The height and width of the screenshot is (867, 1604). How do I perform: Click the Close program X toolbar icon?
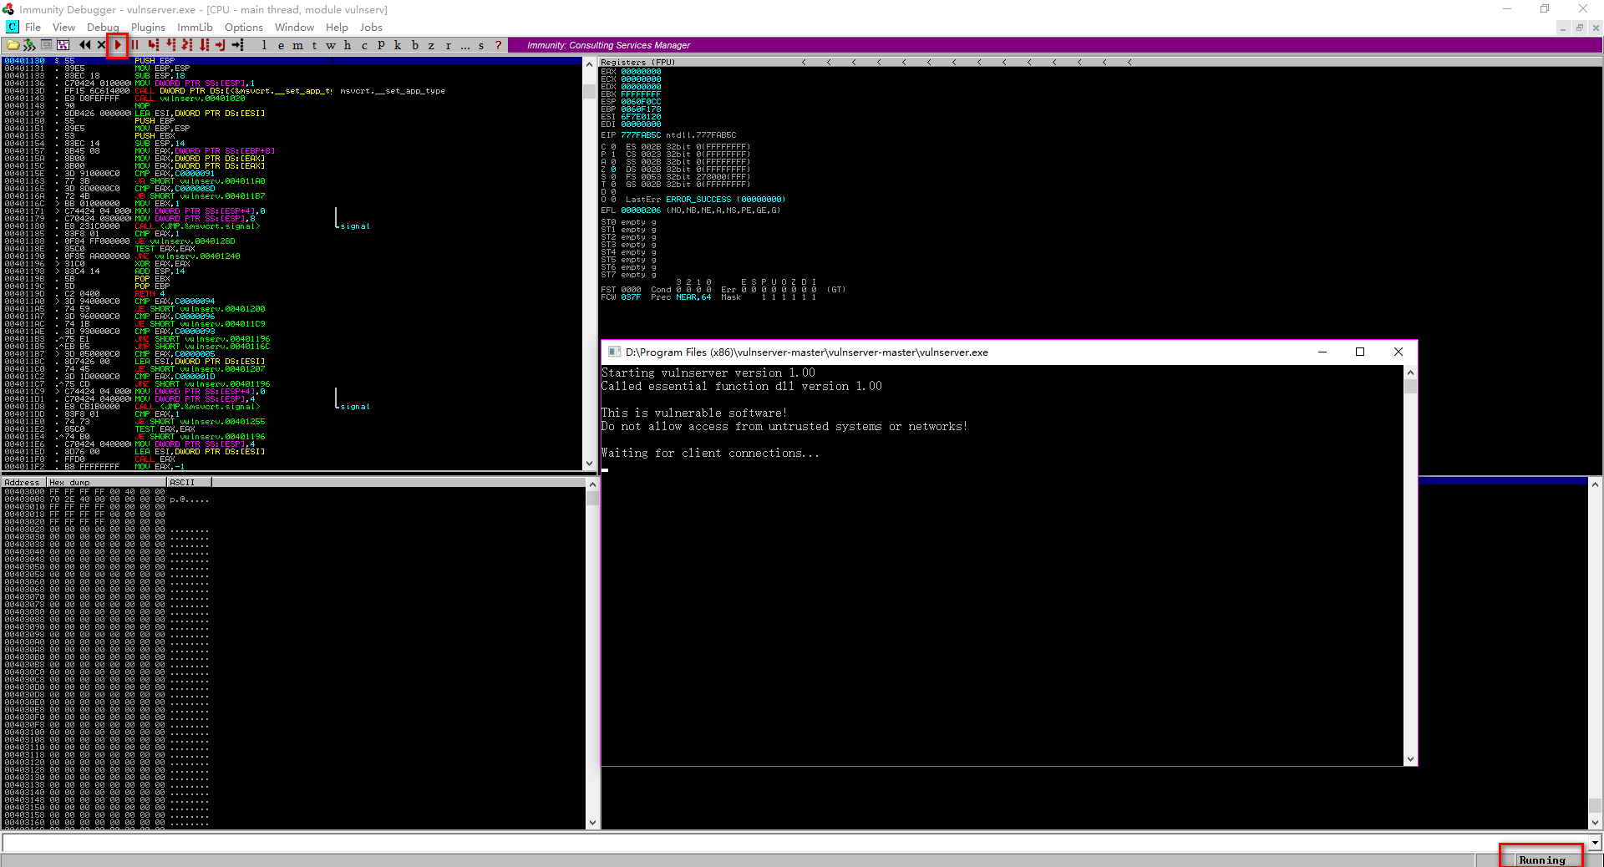pos(101,45)
